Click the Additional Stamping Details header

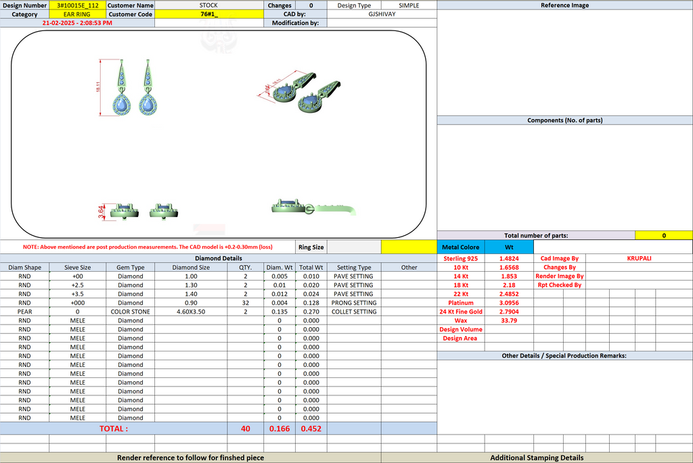(x=537, y=458)
